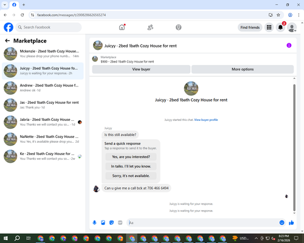The height and width of the screenshot is (243, 304).
Task: Click the voice clip microphone icon
Action: pos(94,223)
